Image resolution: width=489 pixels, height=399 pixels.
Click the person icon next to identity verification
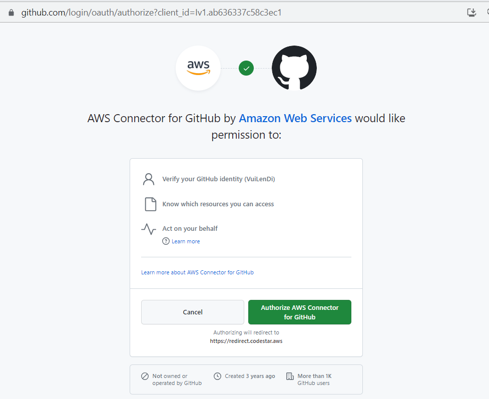pyautogui.click(x=148, y=179)
